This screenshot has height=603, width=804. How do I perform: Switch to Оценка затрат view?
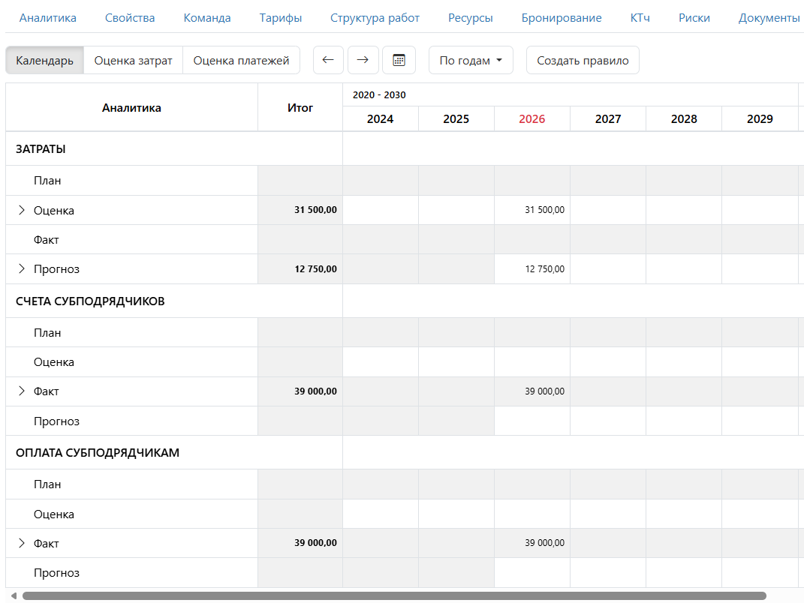coord(133,61)
